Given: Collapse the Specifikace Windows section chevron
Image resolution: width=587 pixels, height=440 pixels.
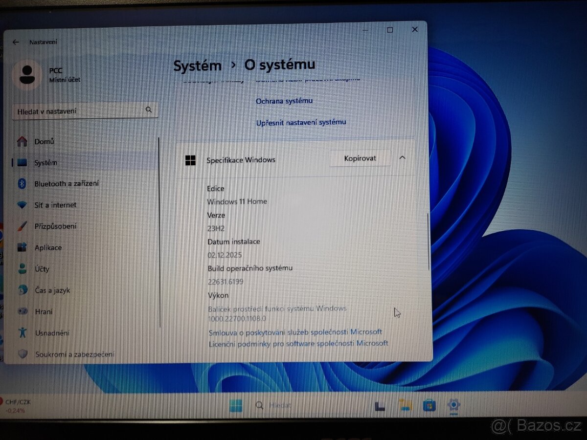Looking at the screenshot, I should click(402, 158).
